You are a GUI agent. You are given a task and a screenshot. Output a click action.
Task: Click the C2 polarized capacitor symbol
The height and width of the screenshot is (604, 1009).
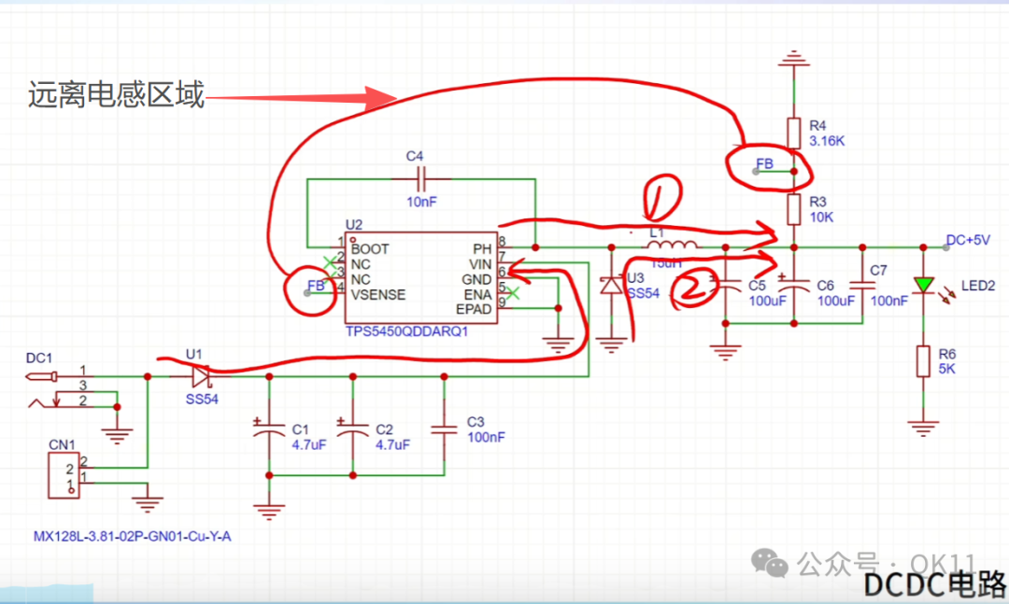[x=352, y=429]
